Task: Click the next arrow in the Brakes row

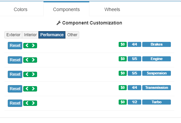Action: 34,46
